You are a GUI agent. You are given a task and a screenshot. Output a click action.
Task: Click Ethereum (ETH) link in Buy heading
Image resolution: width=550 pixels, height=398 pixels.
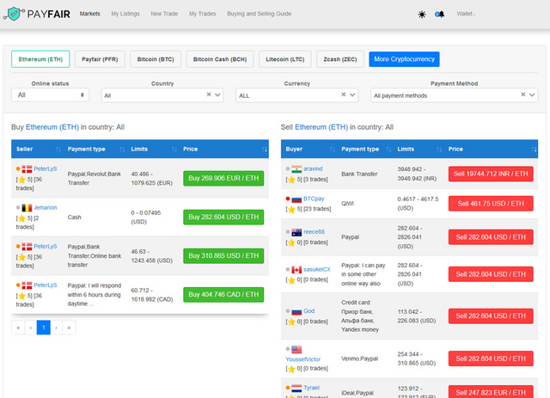point(52,127)
